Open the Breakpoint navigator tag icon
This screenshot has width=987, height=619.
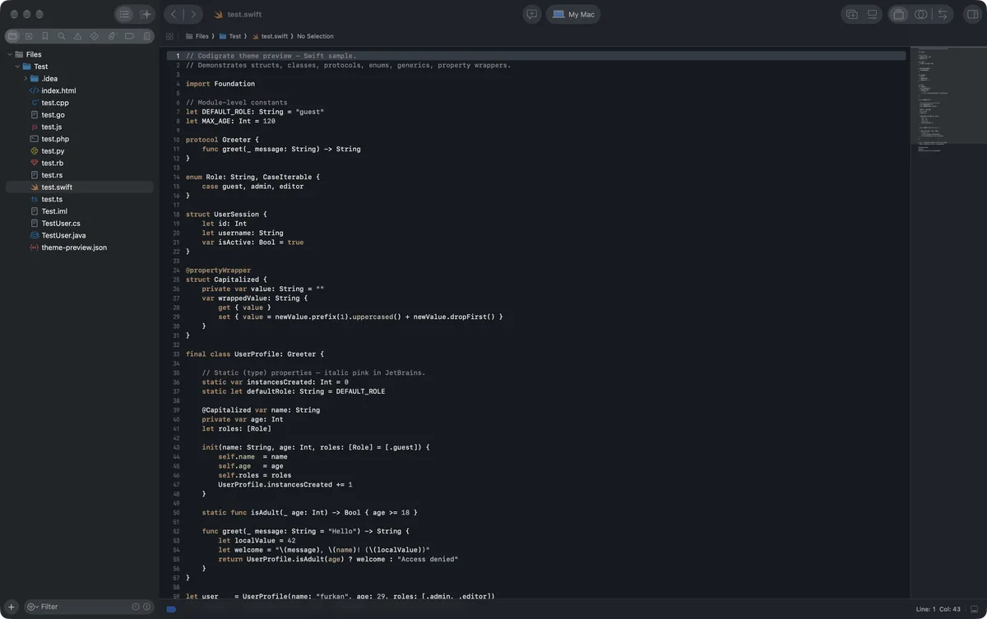[129, 36]
